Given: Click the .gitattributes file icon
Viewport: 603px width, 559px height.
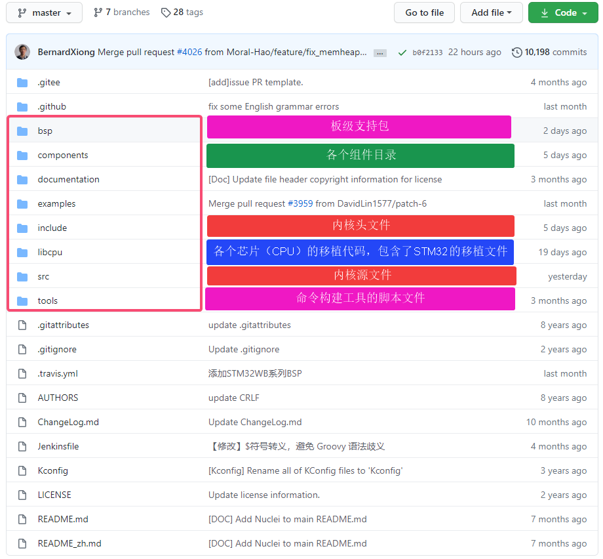Looking at the screenshot, I should click(22, 325).
